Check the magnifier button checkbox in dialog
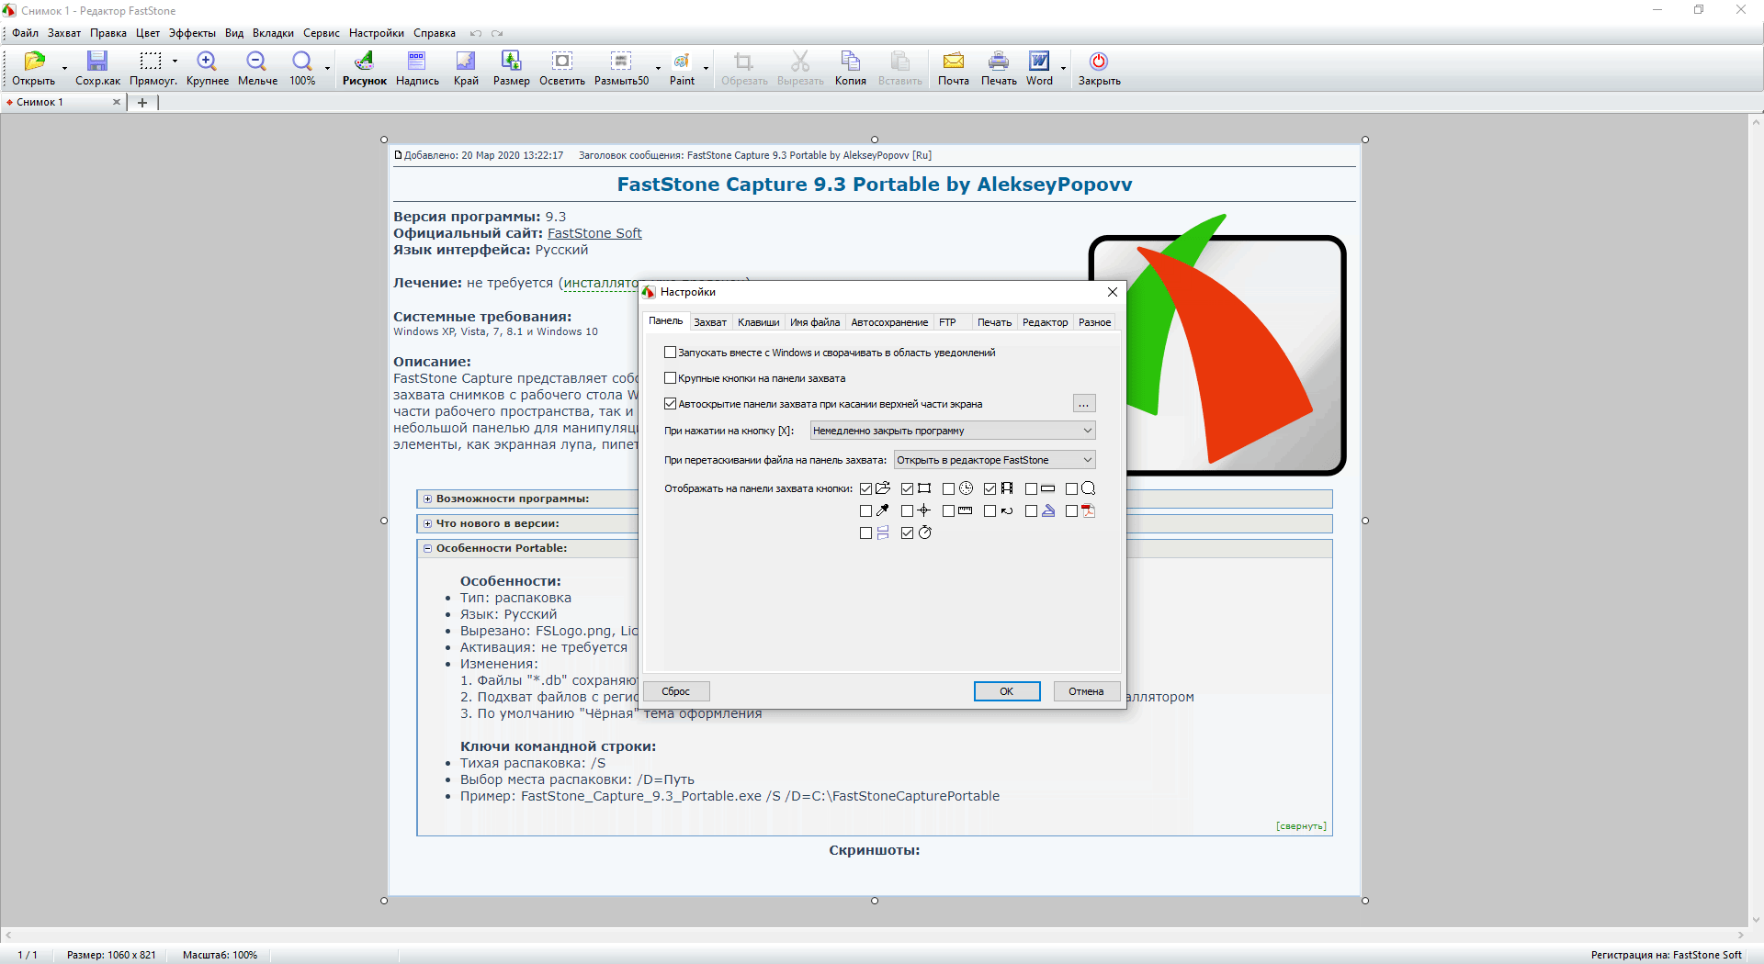 click(1071, 489)
